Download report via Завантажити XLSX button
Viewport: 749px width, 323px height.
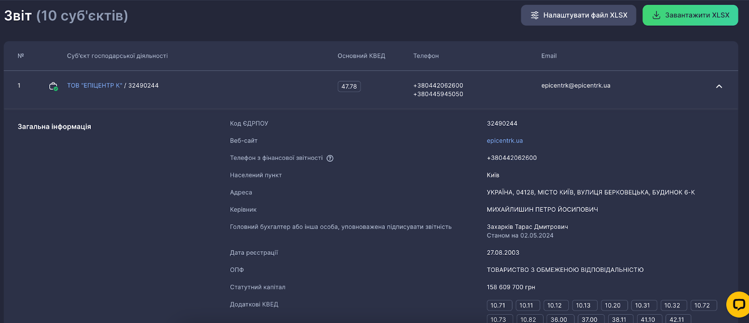(x=690, y=15)
